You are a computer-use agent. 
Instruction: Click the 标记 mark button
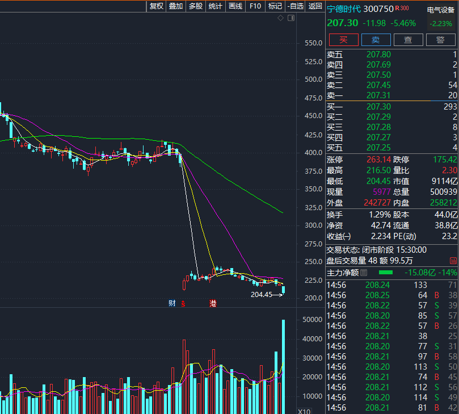point(275,6)
